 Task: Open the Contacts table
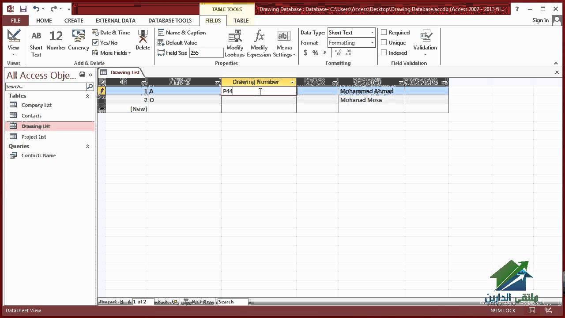coord(31,115)
